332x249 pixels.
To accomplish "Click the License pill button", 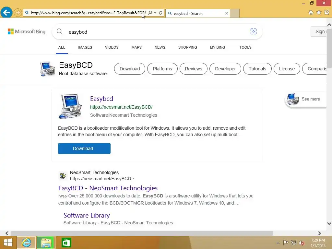I will [287, 69].
